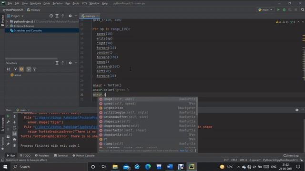Open the Refactor menu
Screen dimensions: 305x171
click(58, 3)
